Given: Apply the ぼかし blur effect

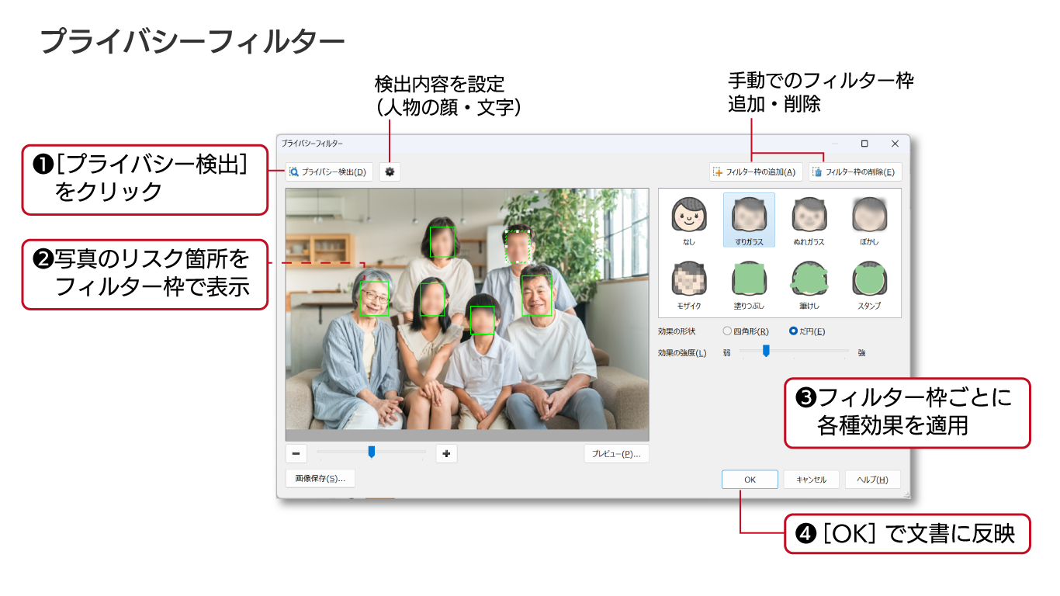Looking at the screenshot, I should (x=868, y=220).
